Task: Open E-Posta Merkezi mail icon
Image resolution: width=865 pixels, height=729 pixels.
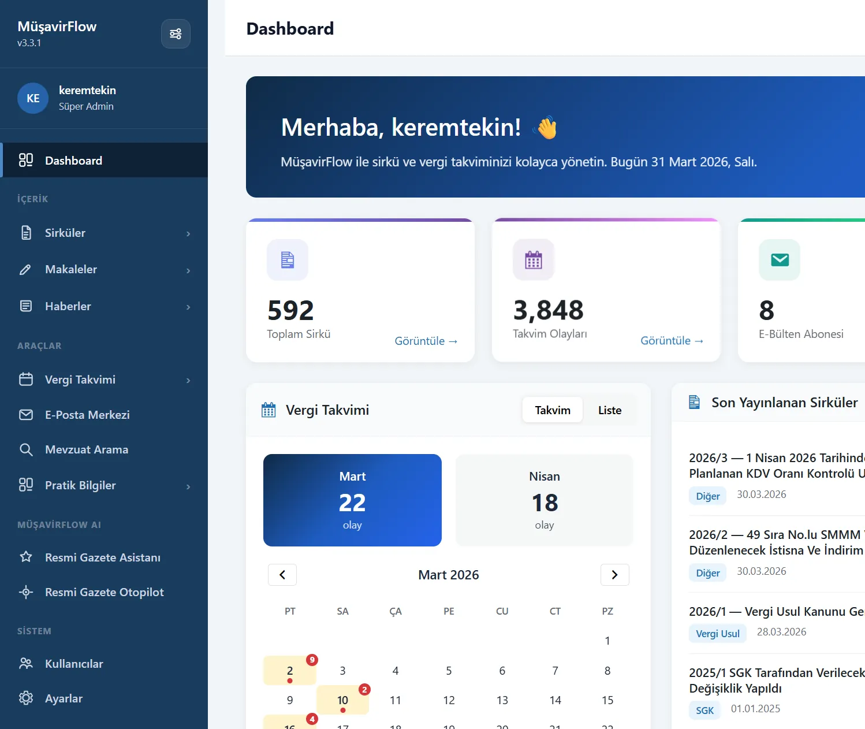Action: 26,415
